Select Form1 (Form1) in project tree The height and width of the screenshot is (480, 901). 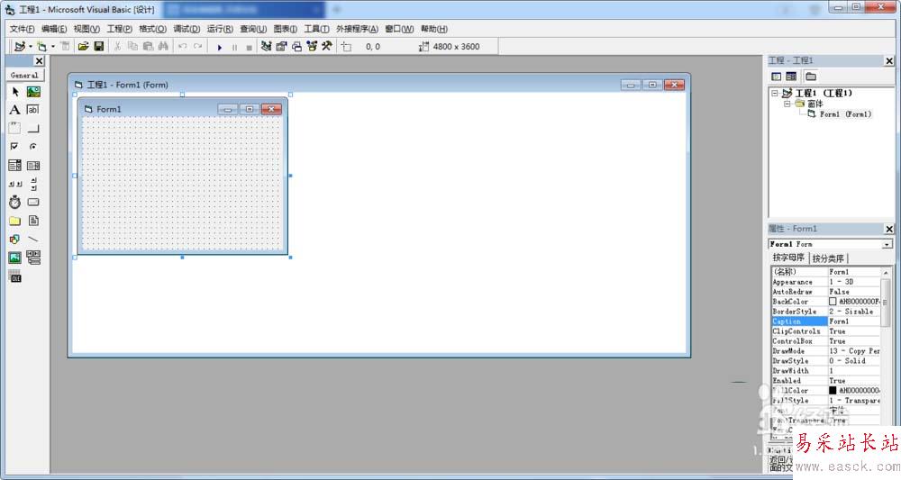pos(845,114)
